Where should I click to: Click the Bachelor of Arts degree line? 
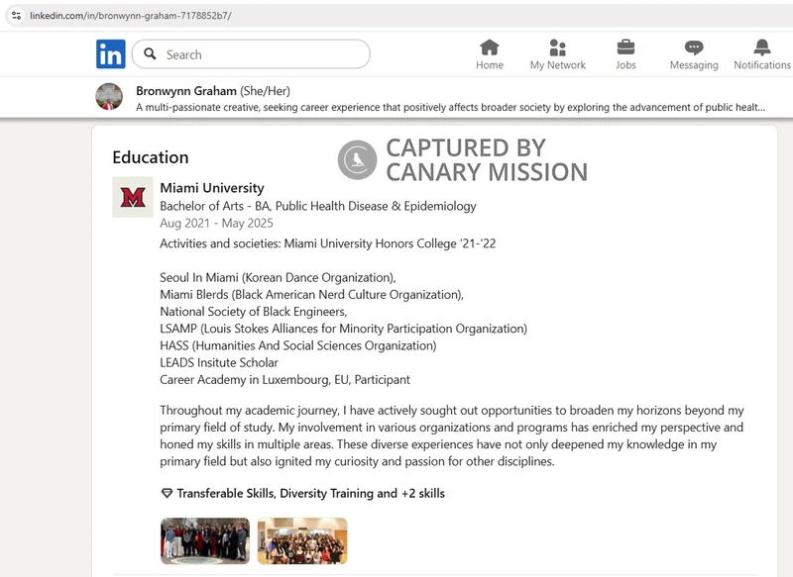pyautogui.click(x=318, y=206)
